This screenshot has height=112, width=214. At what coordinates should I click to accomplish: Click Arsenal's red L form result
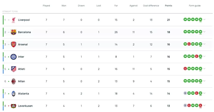(189, 44)
